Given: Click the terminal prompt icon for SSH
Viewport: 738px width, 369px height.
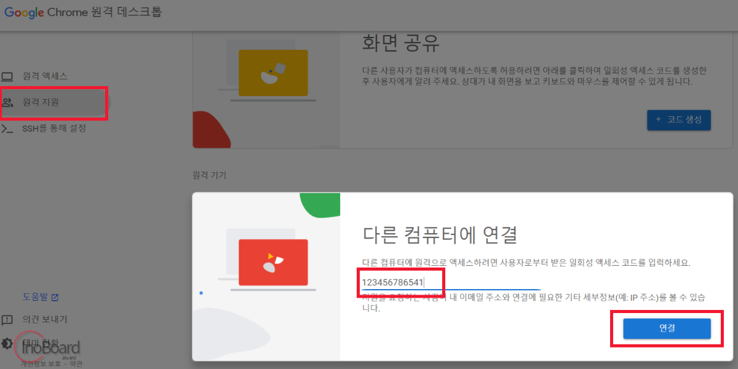Looking at the screenshot, I should click(x=7, y=129).
